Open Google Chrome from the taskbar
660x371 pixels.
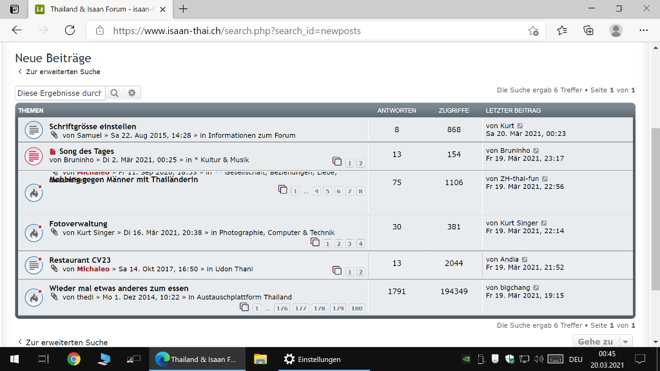(73, 359)
